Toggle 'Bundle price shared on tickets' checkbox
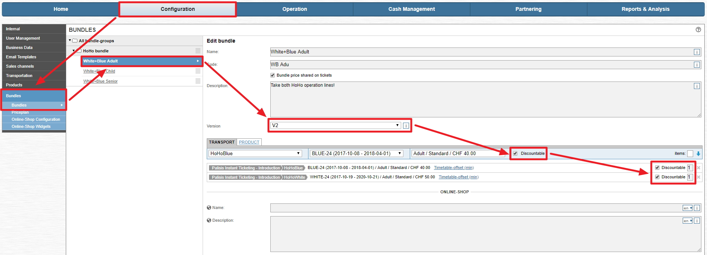 [x=273, y=75]
